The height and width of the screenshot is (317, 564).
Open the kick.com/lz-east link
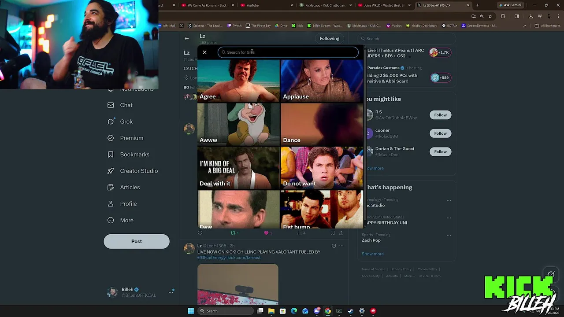[244, 258]
